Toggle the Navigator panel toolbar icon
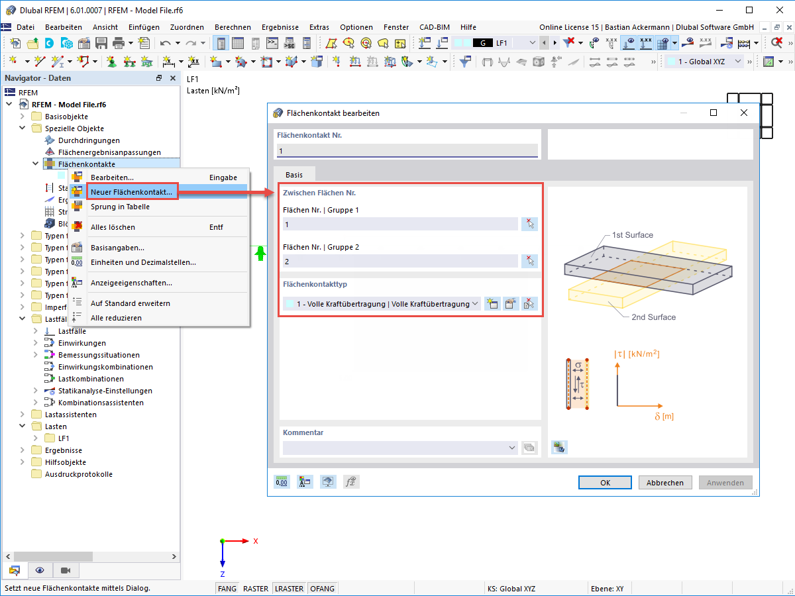 point(221,43)
